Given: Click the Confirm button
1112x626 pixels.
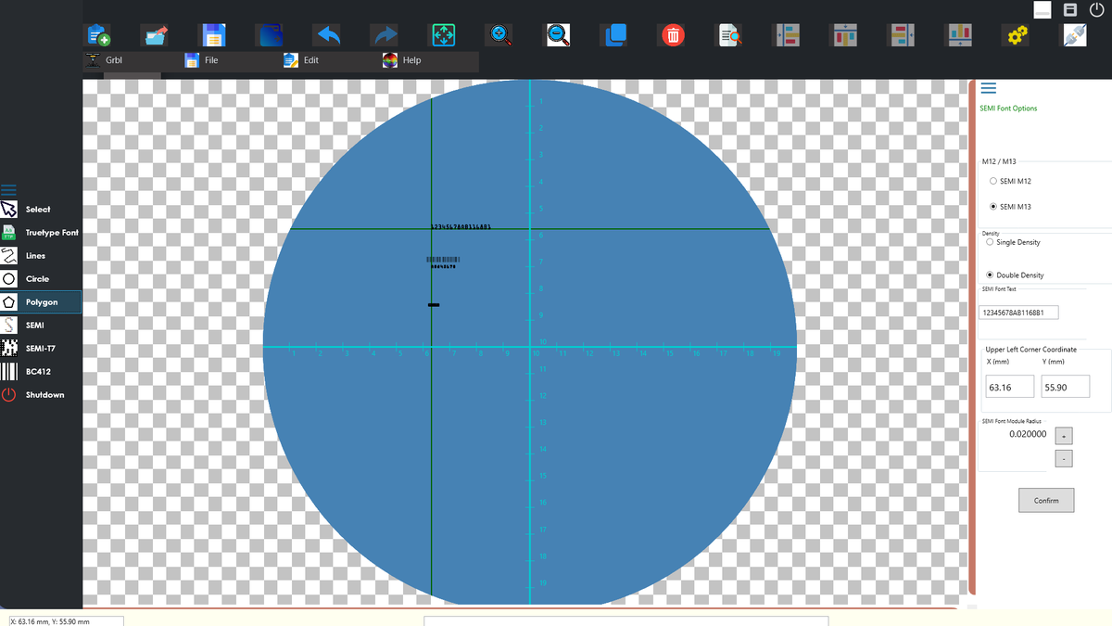Looking at the screenshot, I should [x=1046, y=500].
